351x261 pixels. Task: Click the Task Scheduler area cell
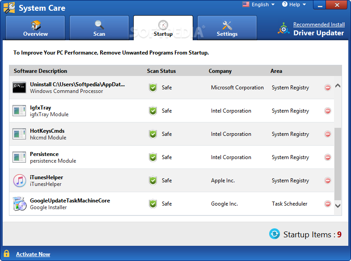point(289,204)
